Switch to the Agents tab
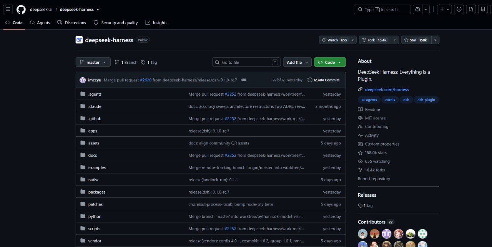492x247 pixels. (x=40, y=23)
